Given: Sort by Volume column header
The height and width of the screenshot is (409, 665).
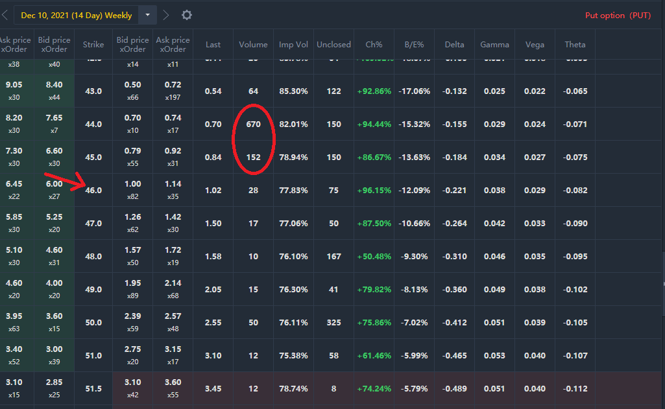Looking at the screenshot, I should pos(253,45).
